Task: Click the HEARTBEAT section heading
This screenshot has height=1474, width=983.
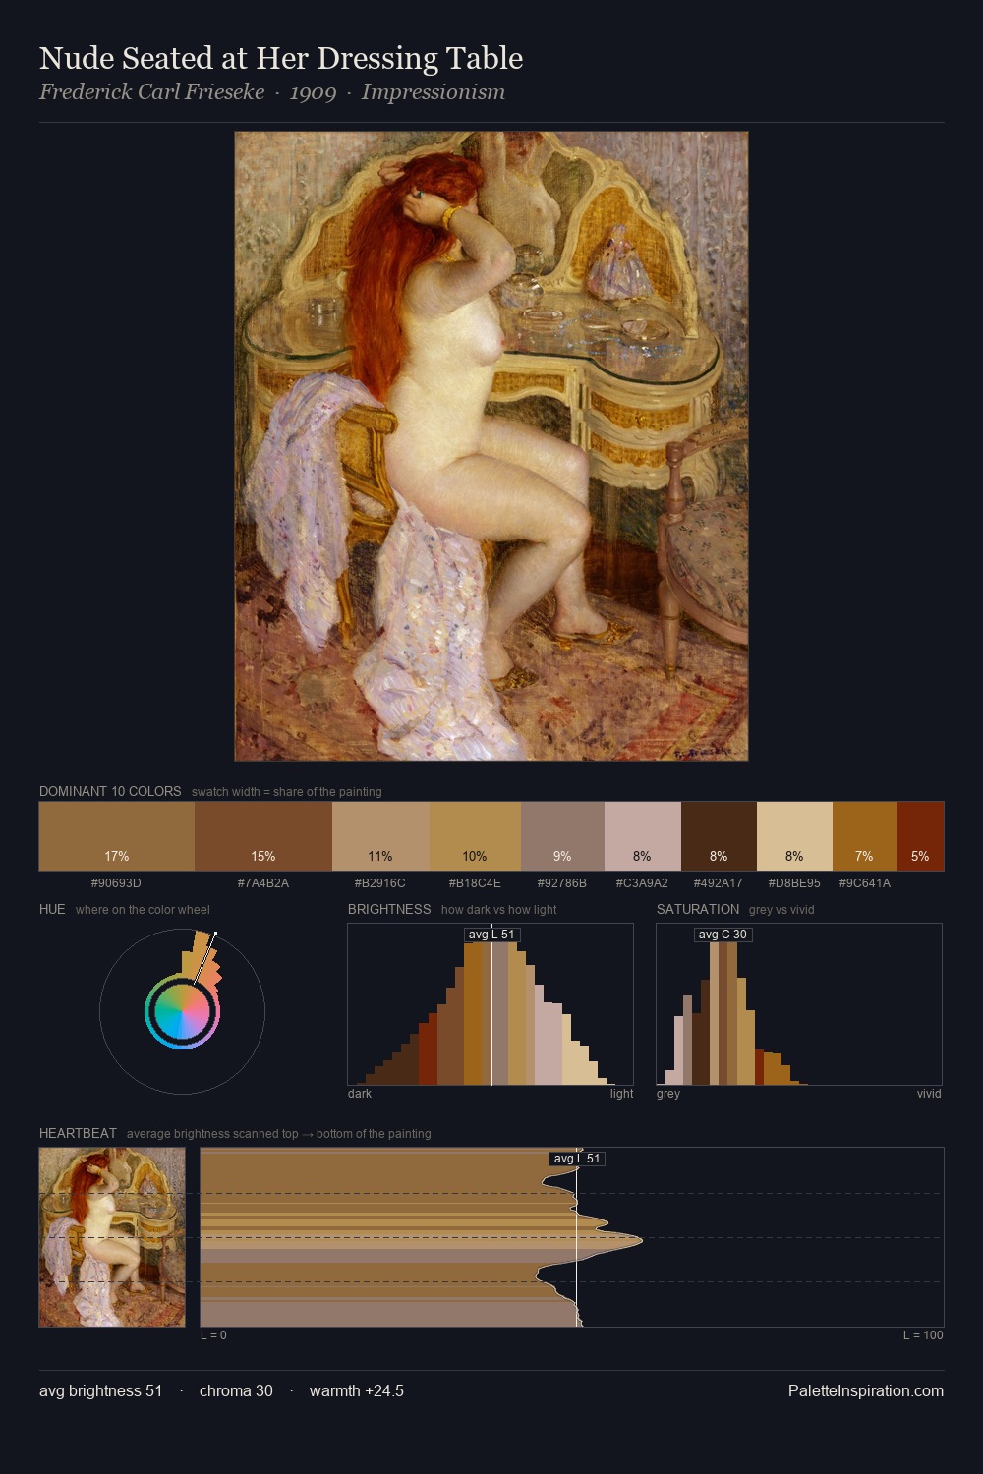Action: [78, 1133]
